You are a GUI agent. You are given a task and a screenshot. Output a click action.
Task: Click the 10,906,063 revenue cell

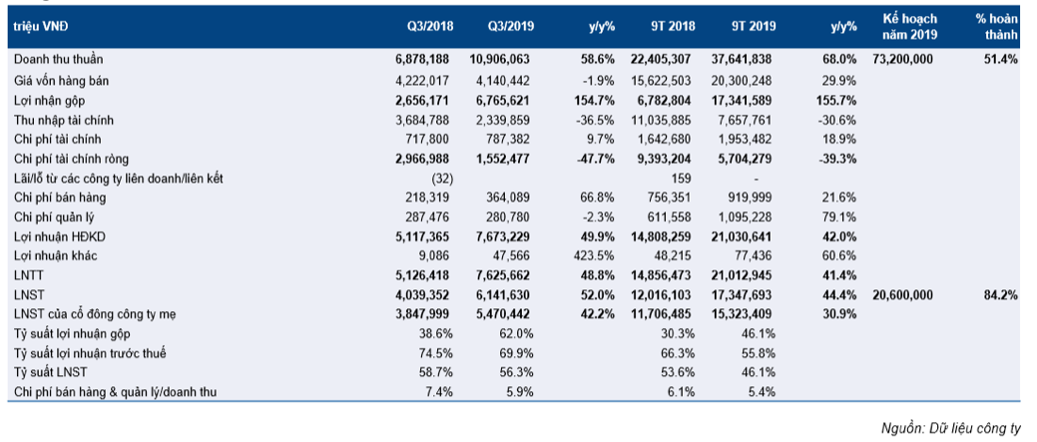click(x=505, y=60)
